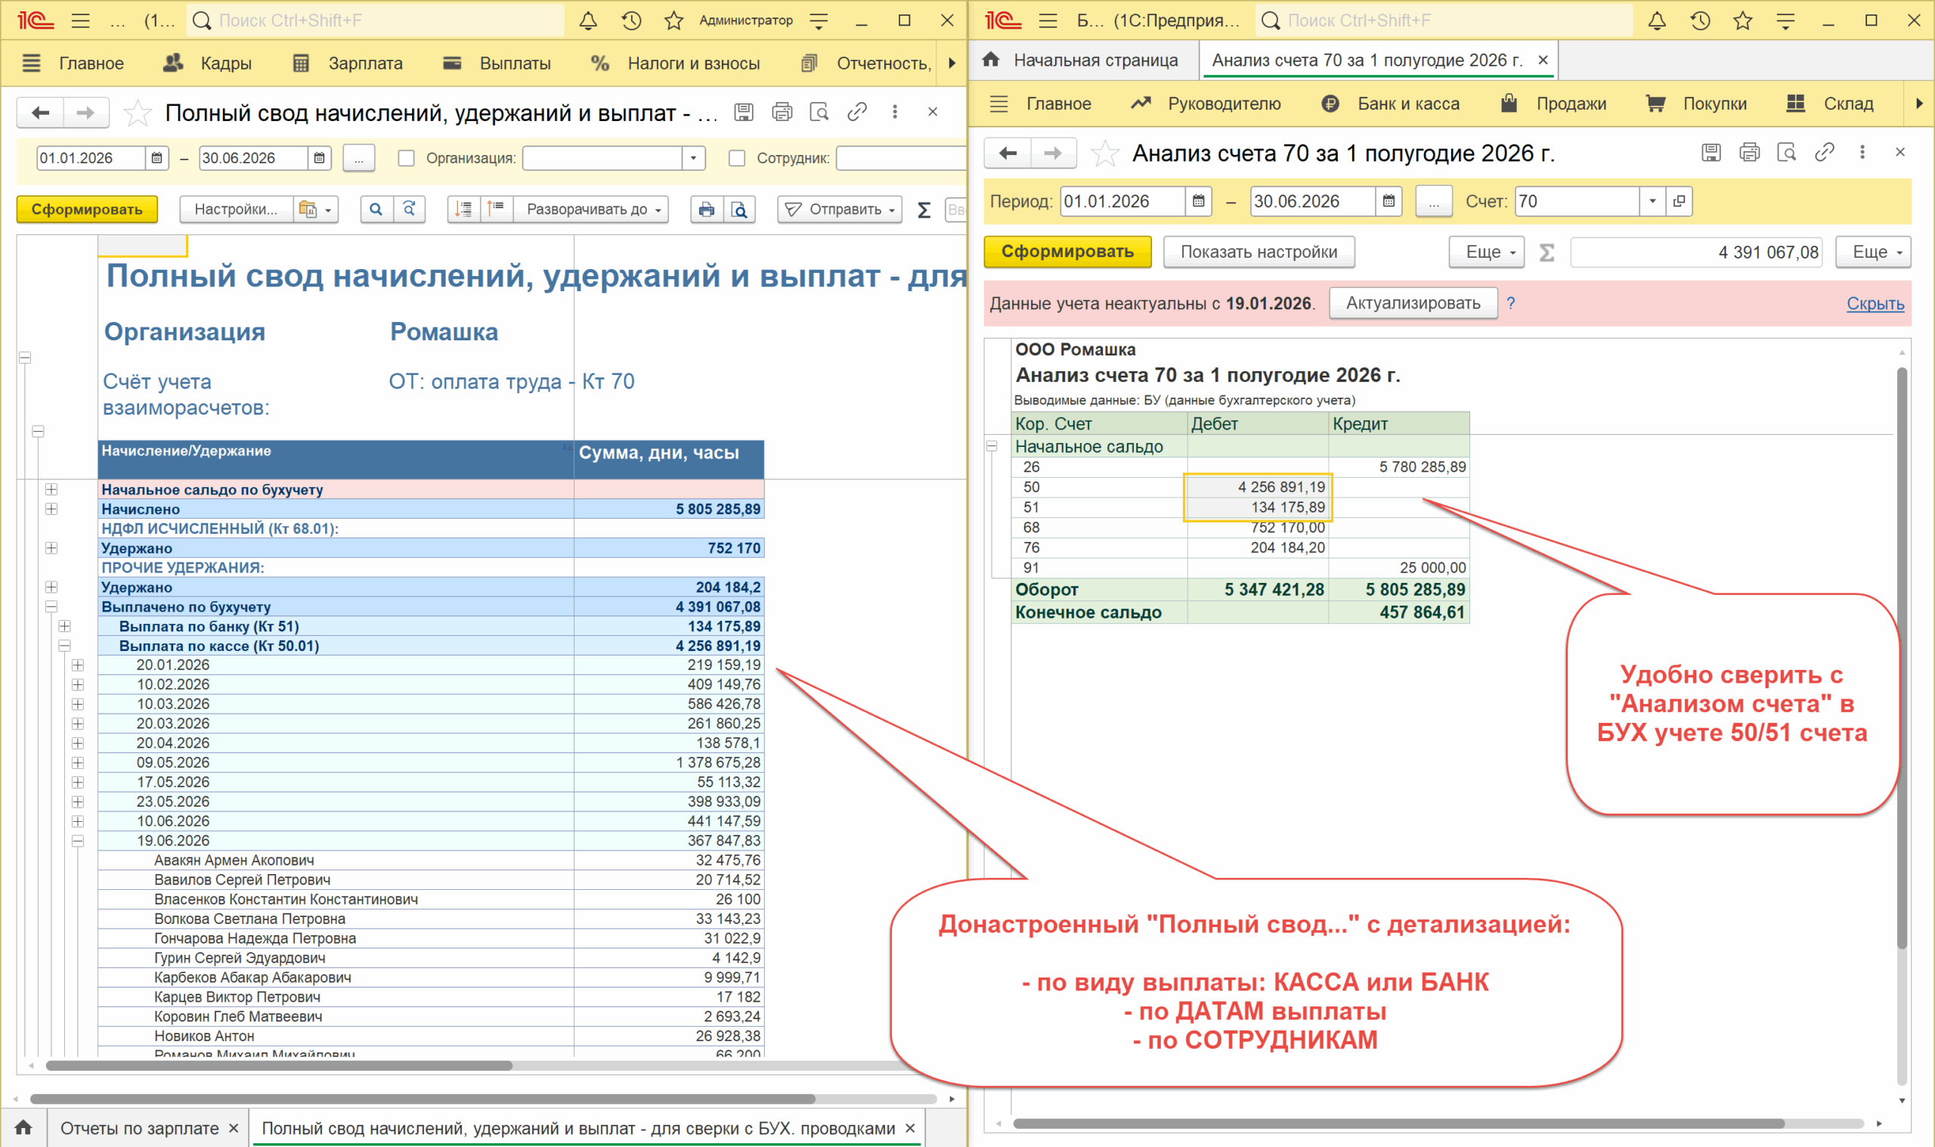Viewport: 1935px width, 1147px height.
Task: Collapse 19.06.2026 date group
Action: (78, 841)
